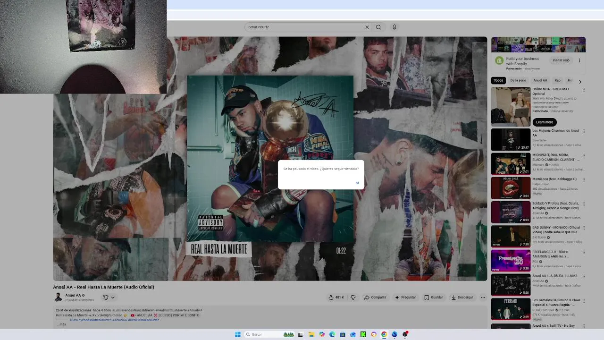Click the 'Visitar sitio' Shopify button
The width and height of the screenshot is (604, 340).
561,60
